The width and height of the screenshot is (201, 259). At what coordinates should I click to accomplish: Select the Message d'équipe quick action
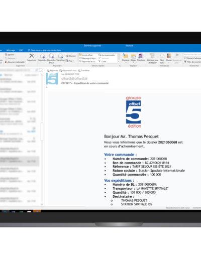87,58
